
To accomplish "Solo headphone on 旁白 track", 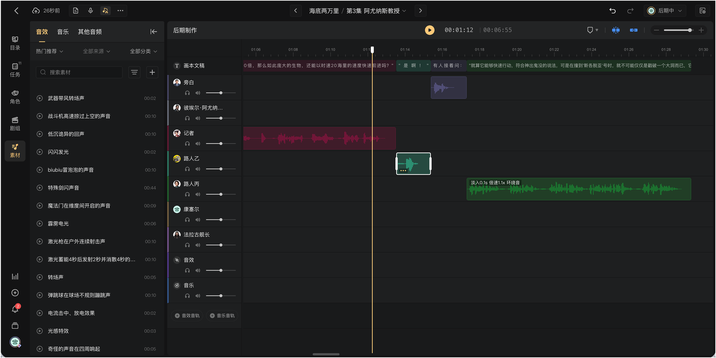I will tap(187, 93).
